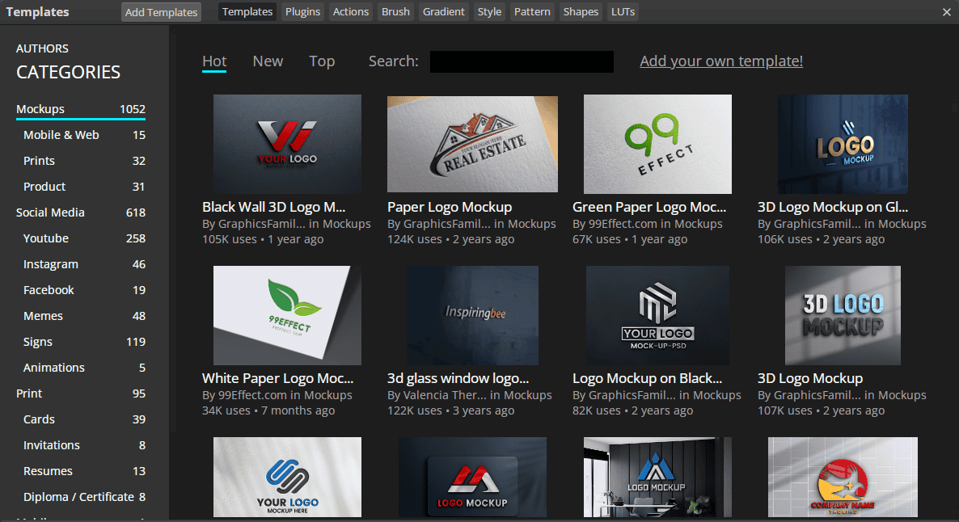
Task: Sort templates by Hot
Action: pyautogui.click(x=214, y=61)
